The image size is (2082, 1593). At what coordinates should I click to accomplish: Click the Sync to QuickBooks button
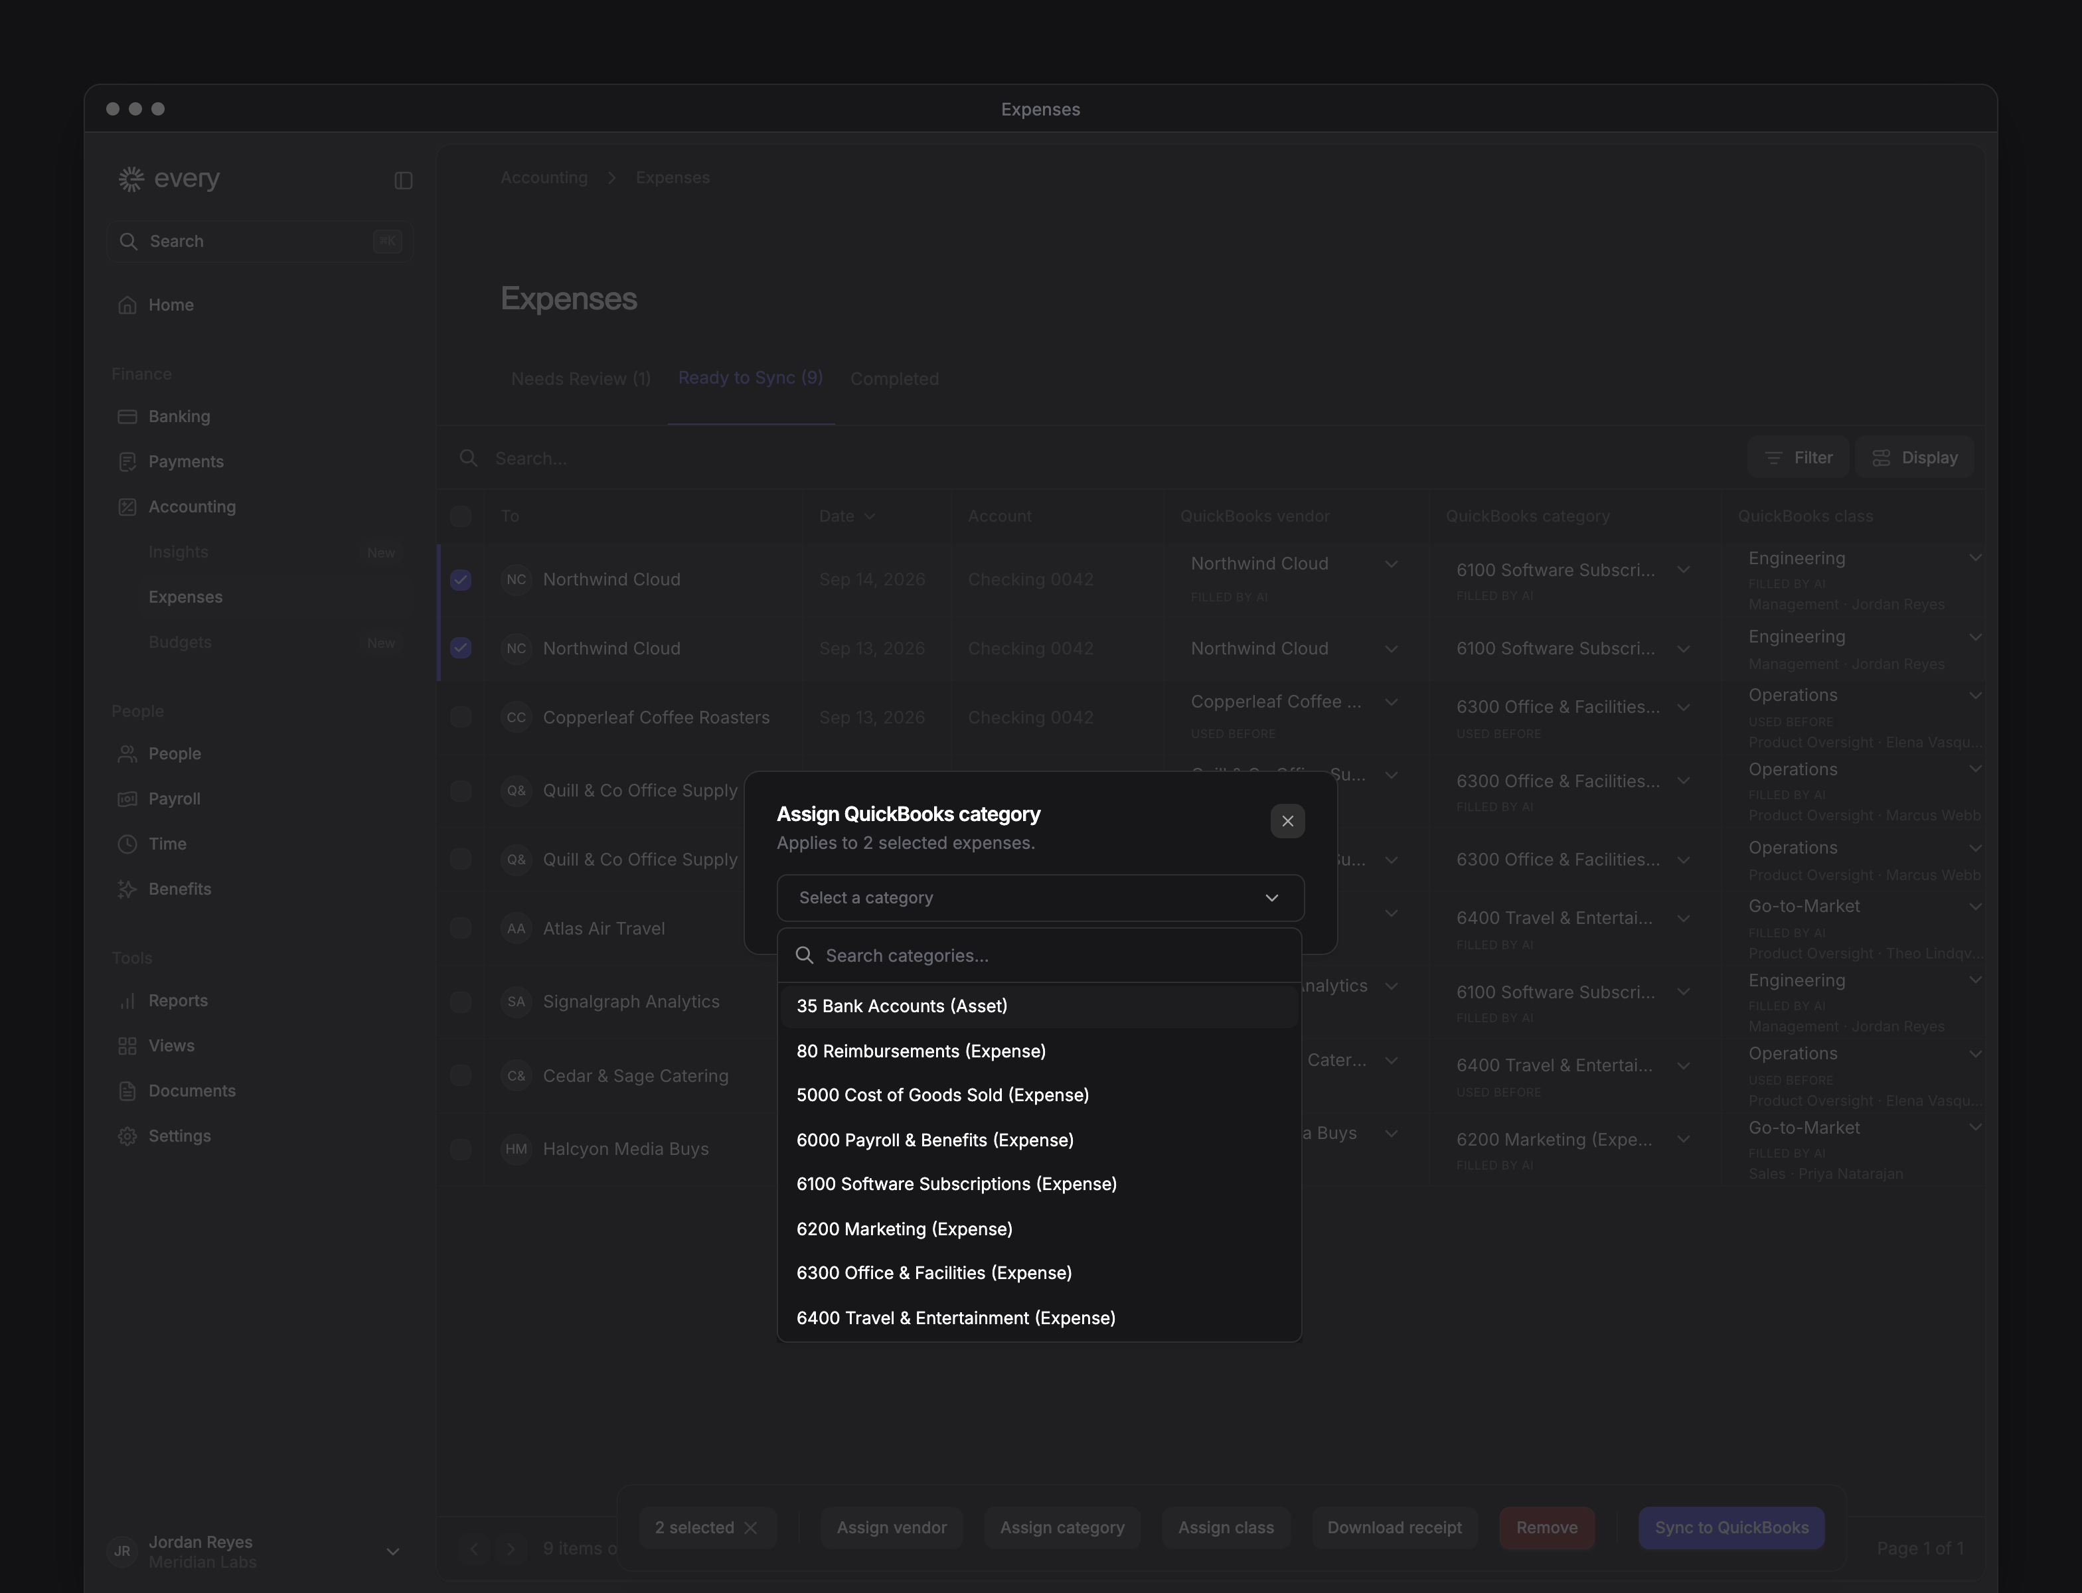pos(1731,1527)
